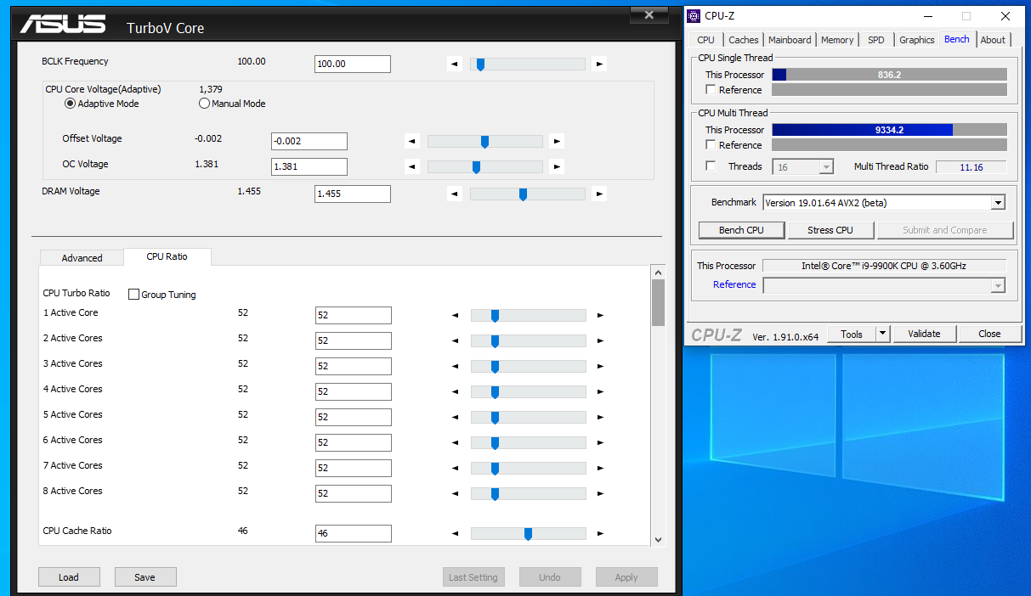The width and height of the screenshot is (1031, 596).
Task: Click the CPU-Z title bar icon
Action: (694, 15)
